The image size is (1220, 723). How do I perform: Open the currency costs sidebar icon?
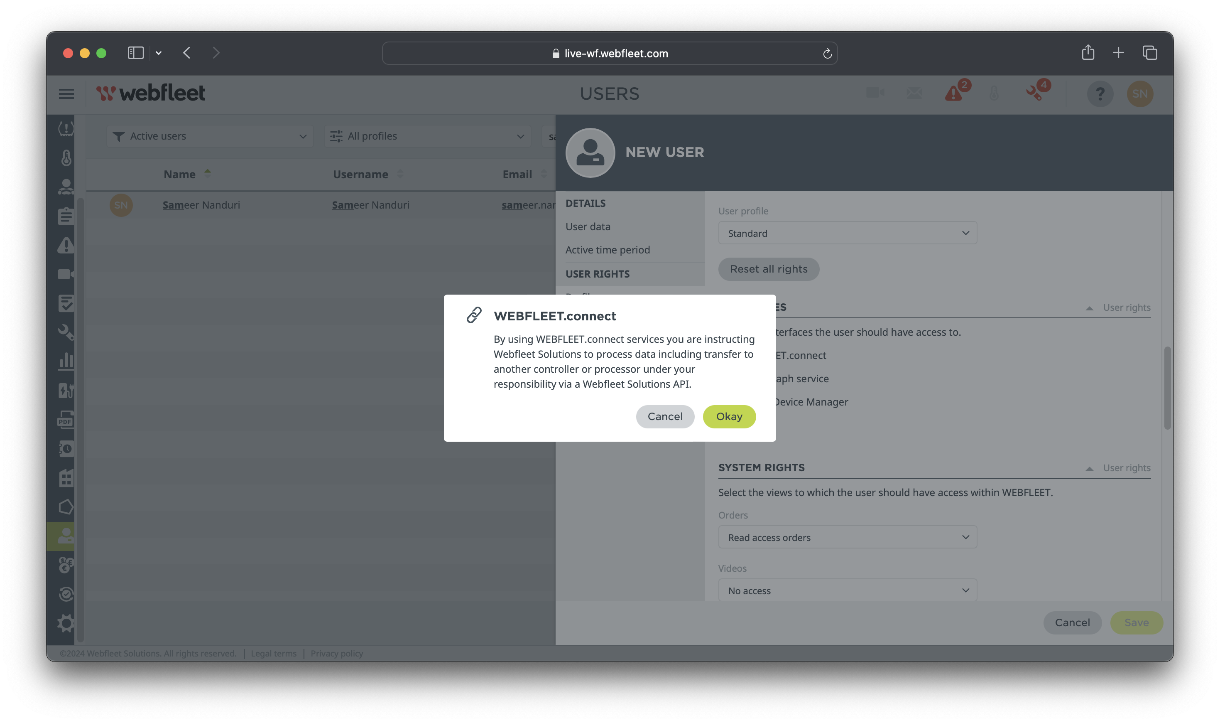(x=66, y=566)
